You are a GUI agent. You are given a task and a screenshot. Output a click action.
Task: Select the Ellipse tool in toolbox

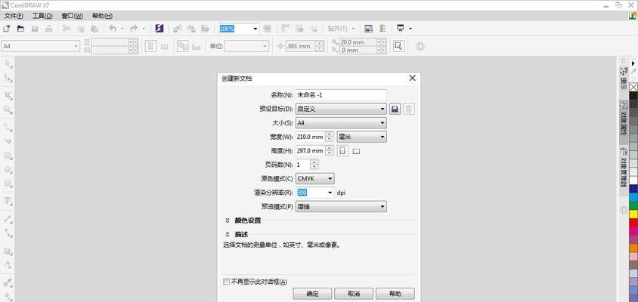click(x=8, y=169)
